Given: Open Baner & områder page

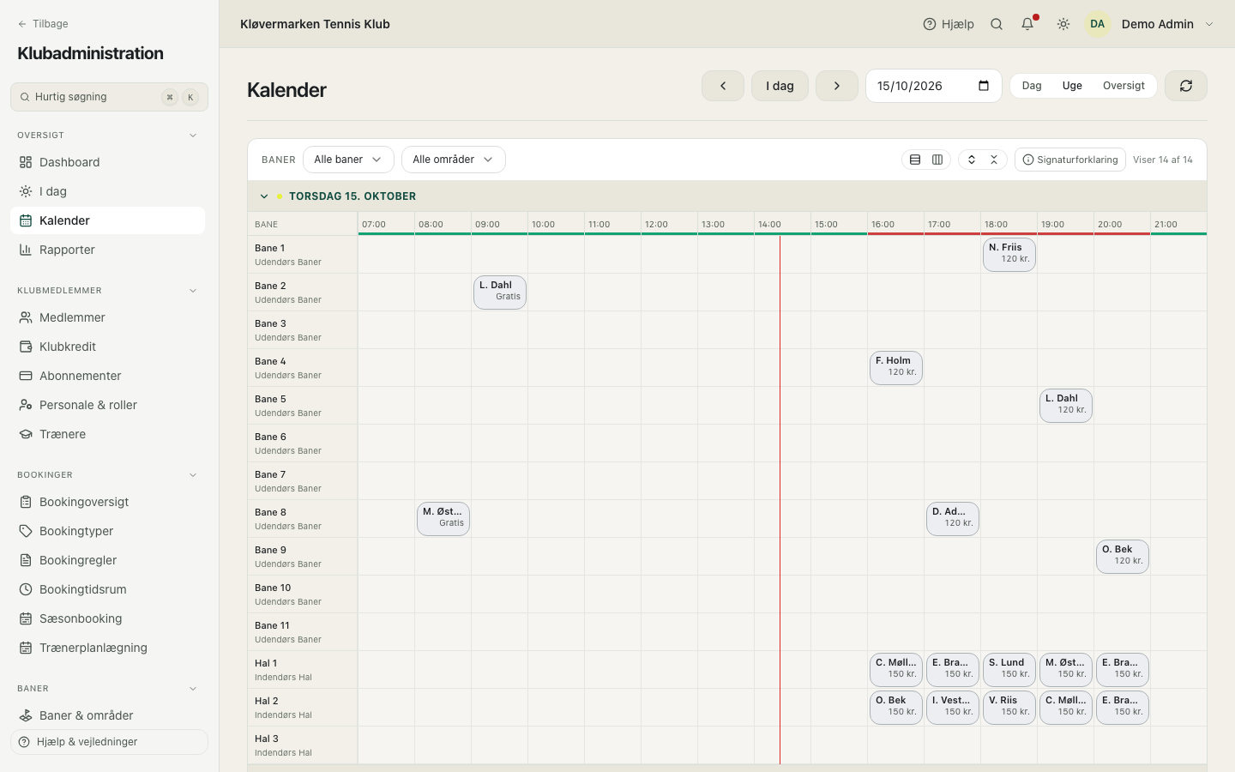Looking at the screenshot, I should coord(107,715).
